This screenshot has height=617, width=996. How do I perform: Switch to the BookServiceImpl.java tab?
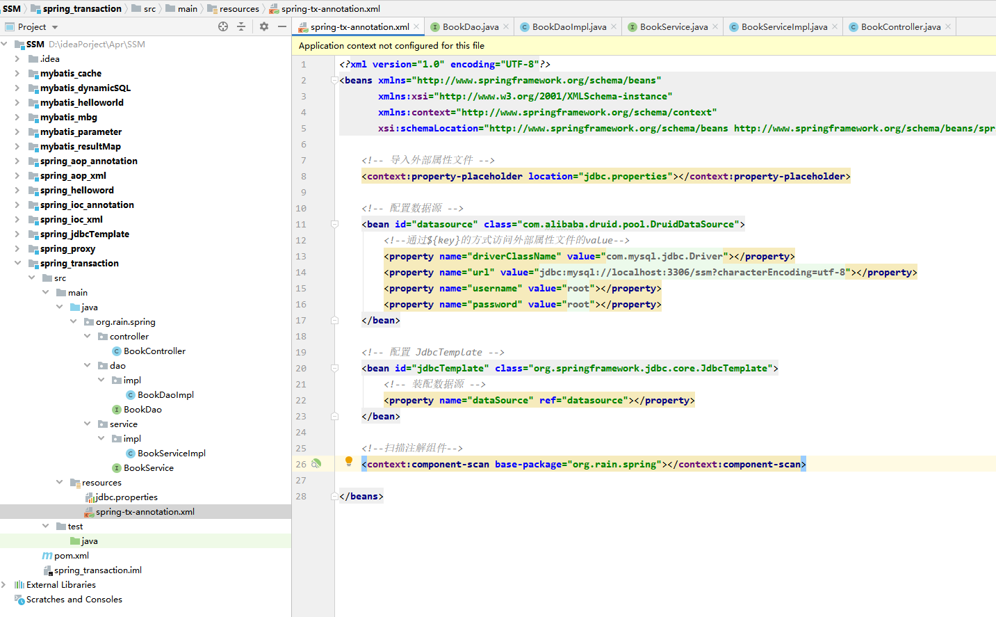(784, 26)
